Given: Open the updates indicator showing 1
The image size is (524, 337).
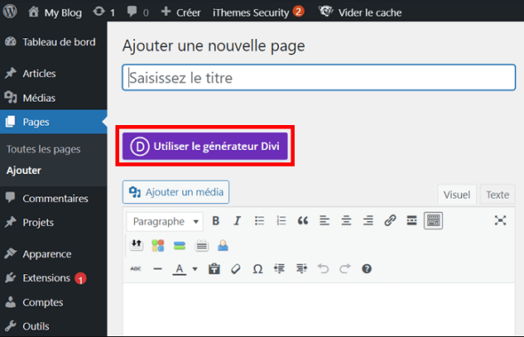Looking at the screenshot, I should tap(104, 12).
